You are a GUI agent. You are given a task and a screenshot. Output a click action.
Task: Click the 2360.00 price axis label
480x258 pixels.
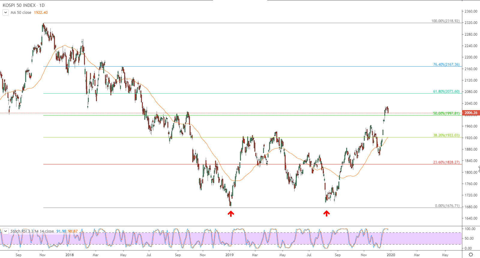click(471, 11)
